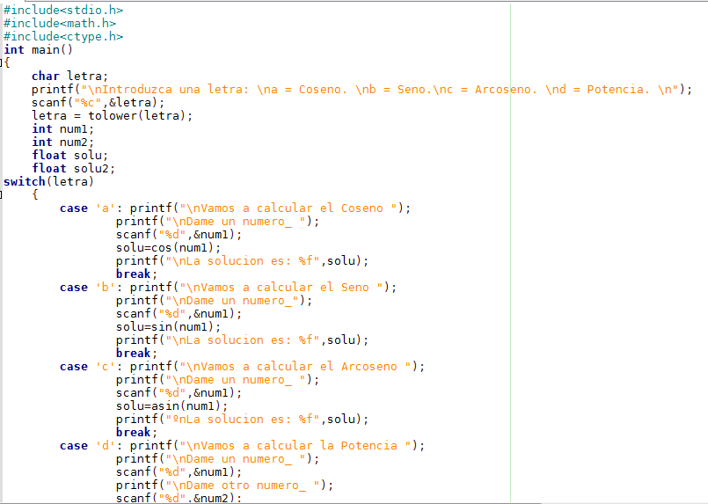Click the case 'c' Arcoseno printf line
This screenshot has width=708, height=504.
point(242,366)
